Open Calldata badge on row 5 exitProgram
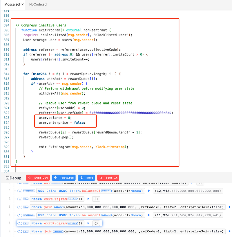Image resolution: width=232 pixels, height=237 pixels. click(73, 223)
